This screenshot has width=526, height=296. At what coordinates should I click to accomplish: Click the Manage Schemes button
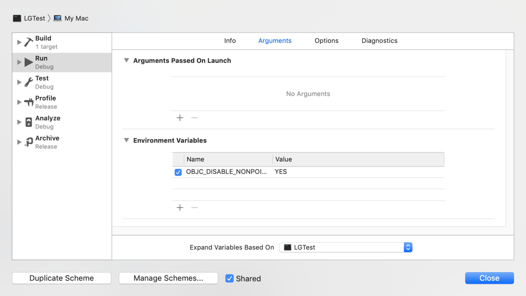click(168, 278)
